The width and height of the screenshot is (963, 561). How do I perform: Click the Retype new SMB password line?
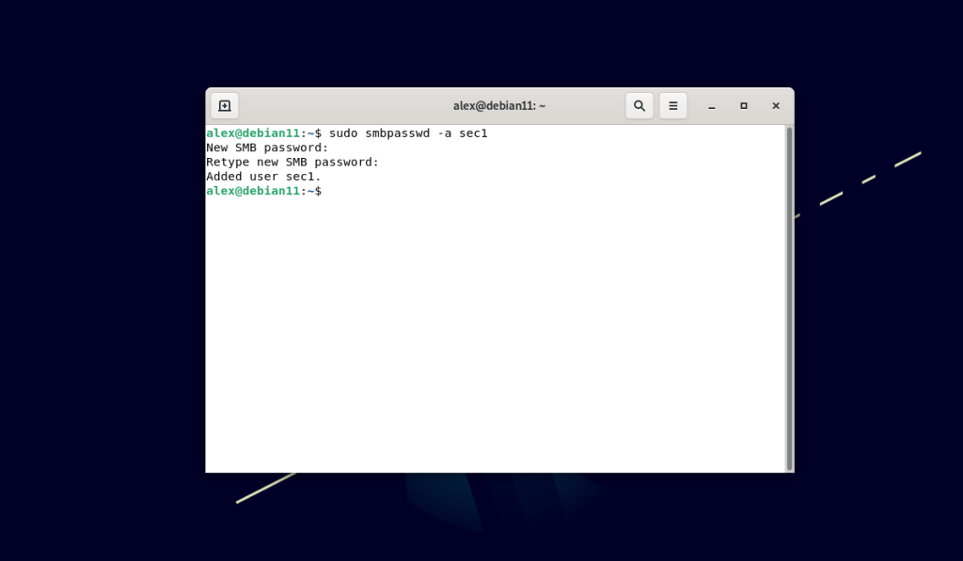point(292,162)
